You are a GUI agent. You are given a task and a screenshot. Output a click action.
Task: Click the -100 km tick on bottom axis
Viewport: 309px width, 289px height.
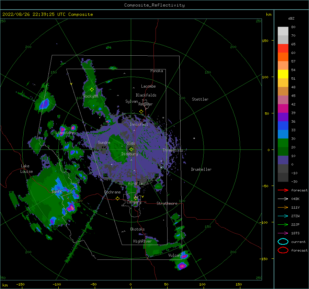(x=57, y=284)
